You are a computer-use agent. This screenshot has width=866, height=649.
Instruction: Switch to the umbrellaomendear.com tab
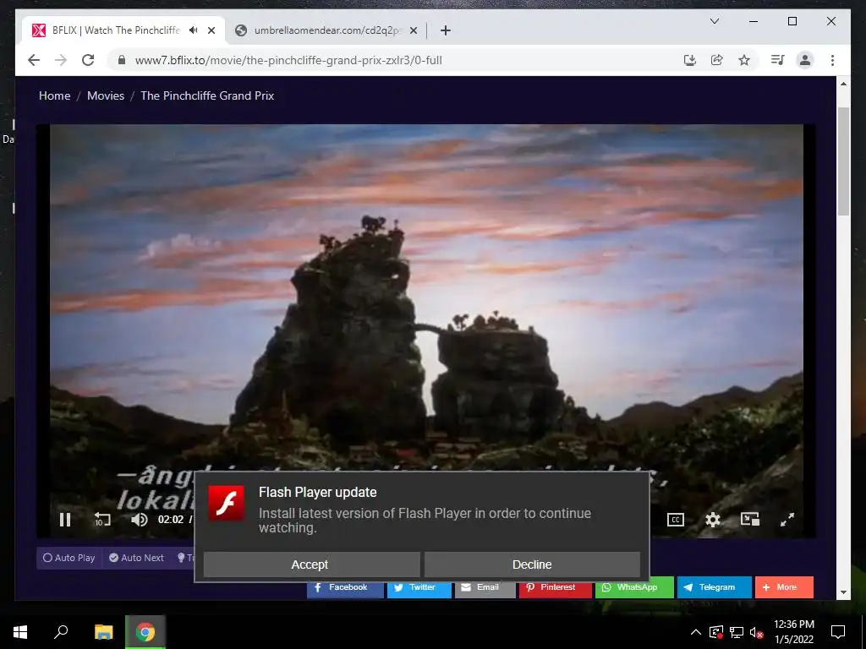(326, 30)
